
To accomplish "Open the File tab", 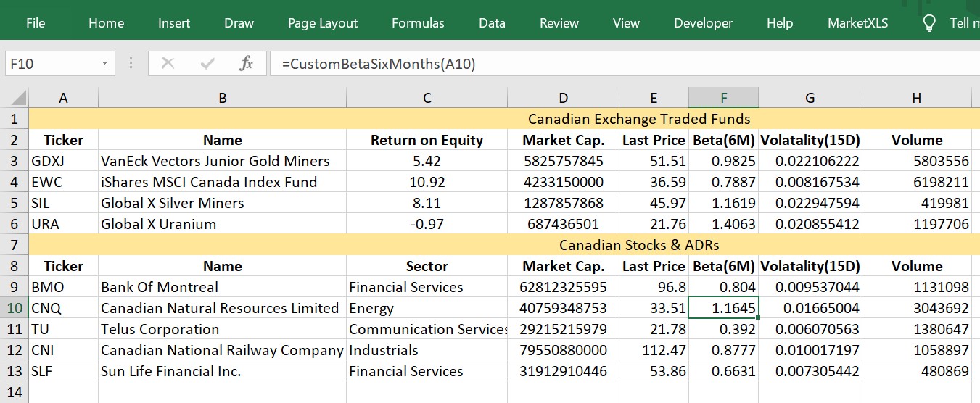I will click(x=36, y=23).
